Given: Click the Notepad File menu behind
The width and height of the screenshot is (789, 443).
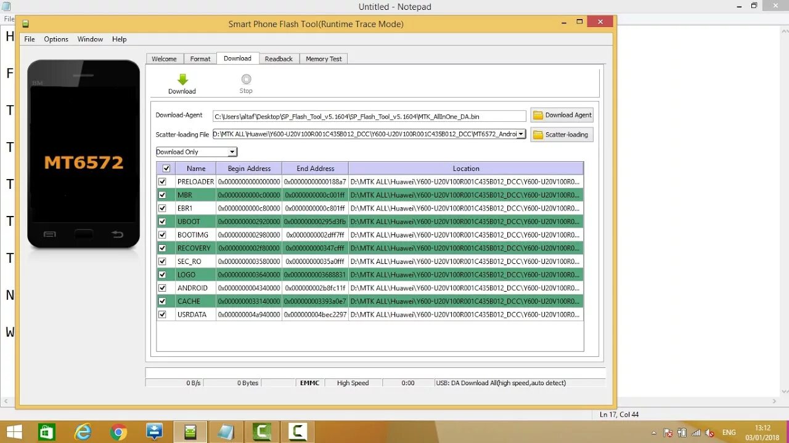Looking at the screenshot, I should point(9,19).
